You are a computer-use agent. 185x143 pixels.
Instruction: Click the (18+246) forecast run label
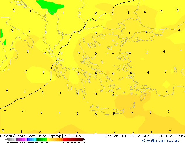coord(175,136)
